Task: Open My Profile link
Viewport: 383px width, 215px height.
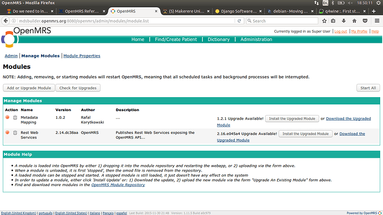Action: tap(359, 31)
